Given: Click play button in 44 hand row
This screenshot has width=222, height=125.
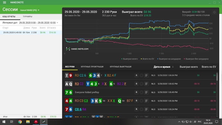Looking at the screenshot, I should (141, 101).
